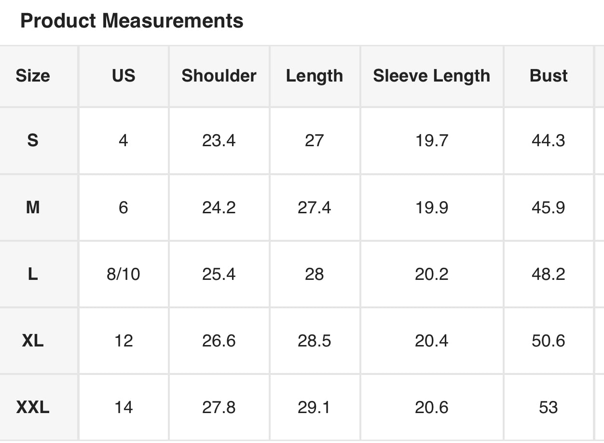This screenshot has width=604, height=443.
Task: Click the M size row label
Action: pyautogui.click(x=33, y=208)
